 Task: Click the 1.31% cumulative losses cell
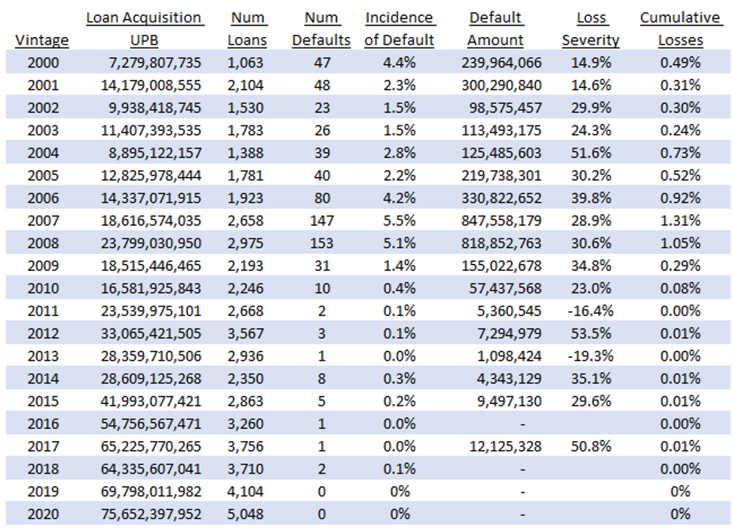coord(680,221)
